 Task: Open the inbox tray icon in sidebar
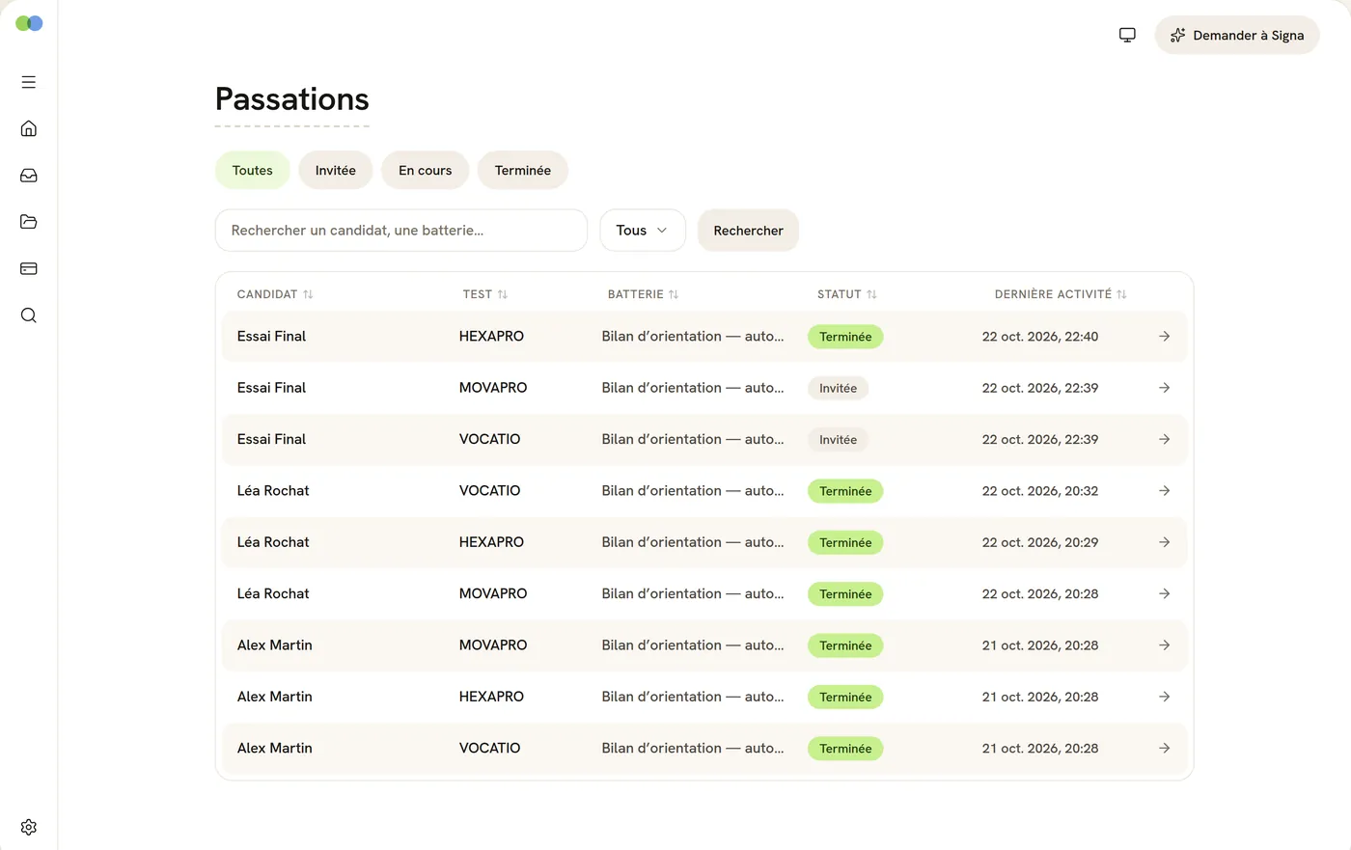coord(29,176)
